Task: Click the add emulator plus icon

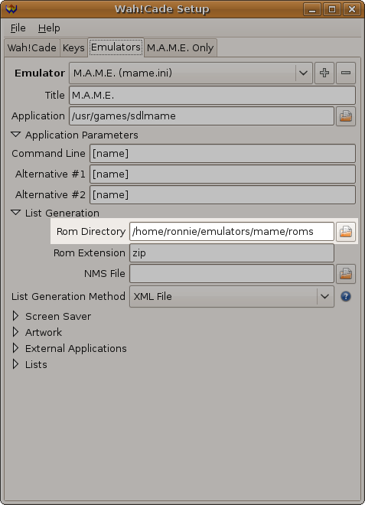Action: (324, 73)
